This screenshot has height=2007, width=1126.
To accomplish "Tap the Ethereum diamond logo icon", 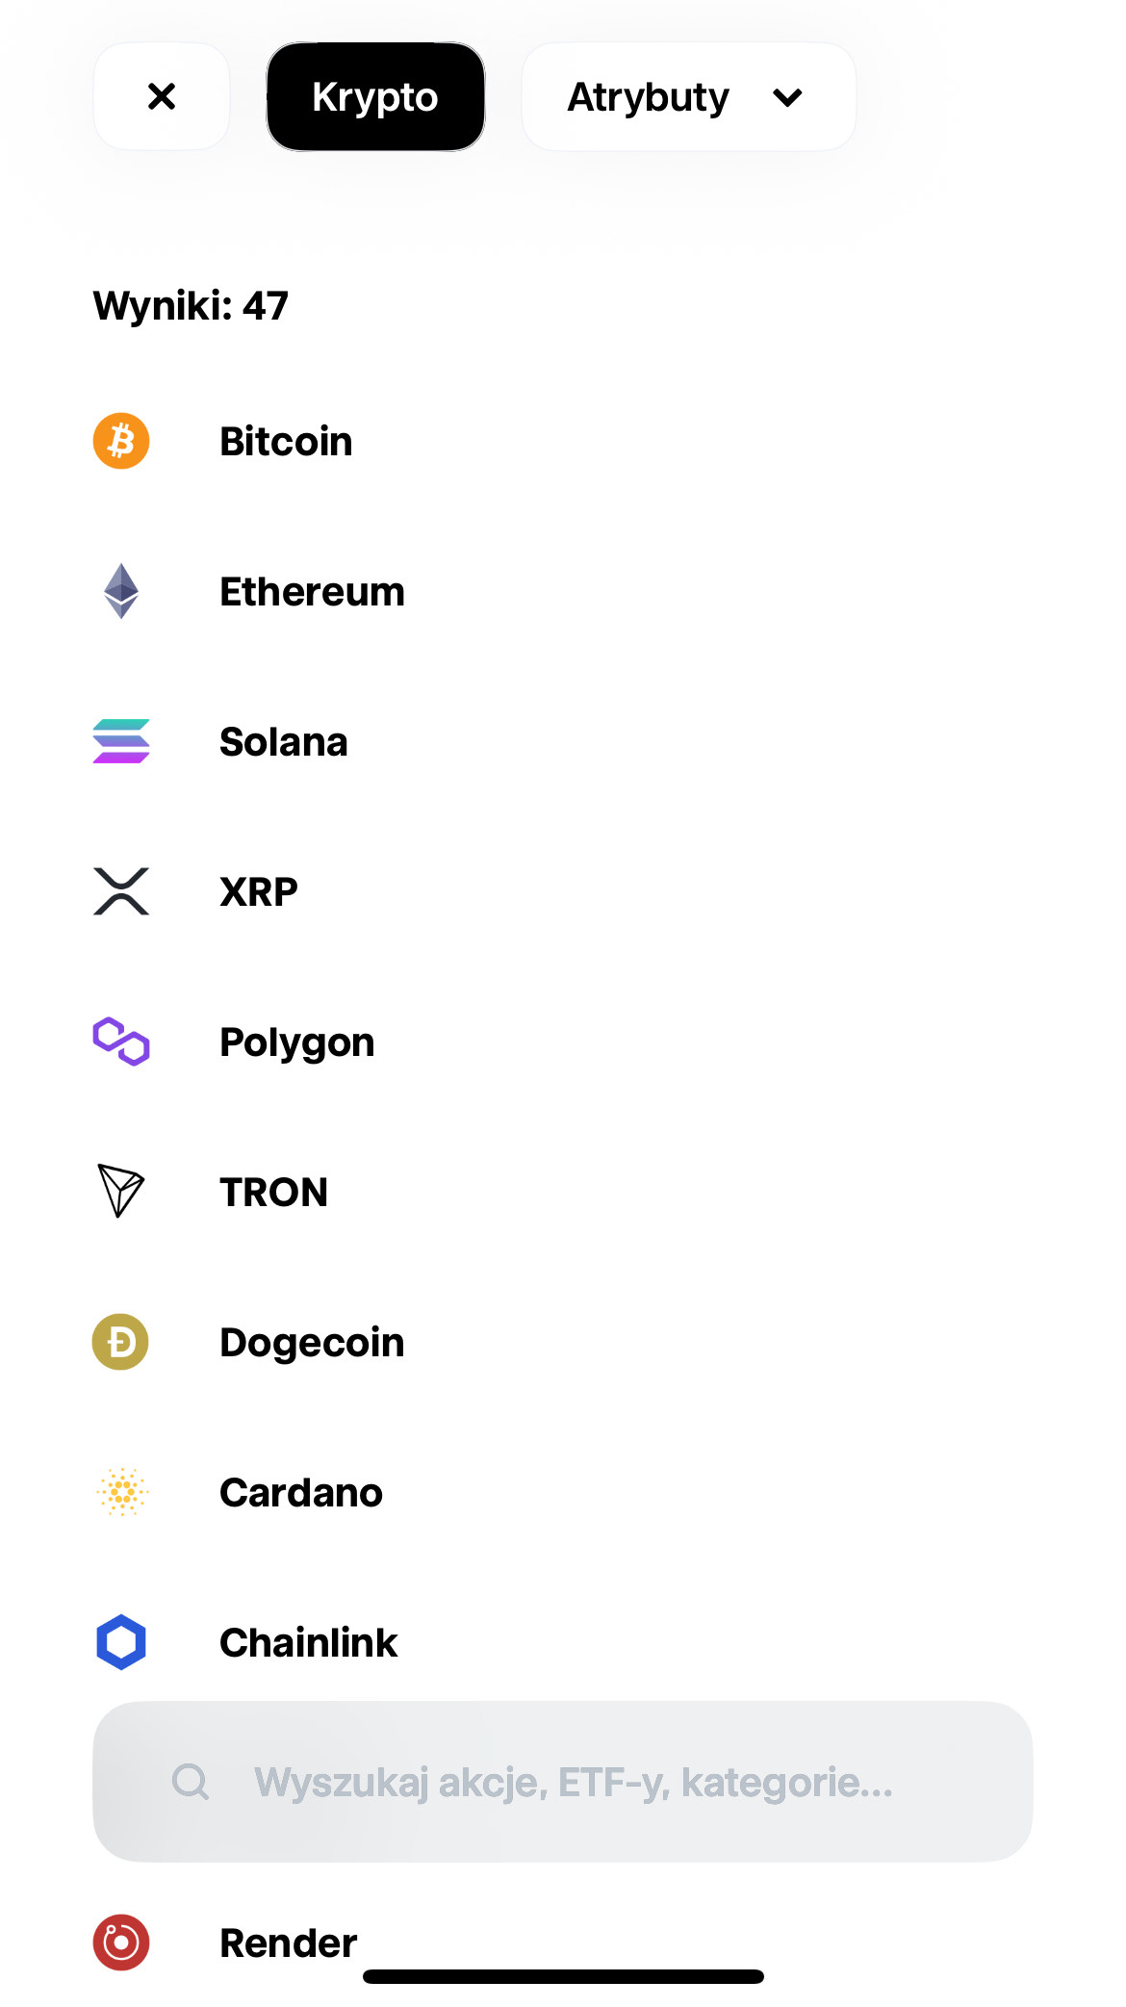I will click(x=121, y=591).
